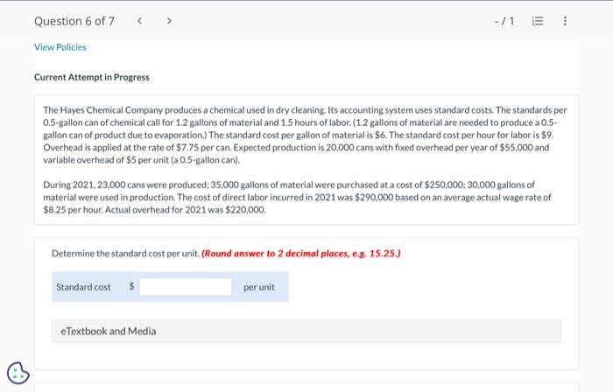613x392 pixels.
Task: Go to the previous question arrow
Action: pyautogui.click(x=139, y=21)
